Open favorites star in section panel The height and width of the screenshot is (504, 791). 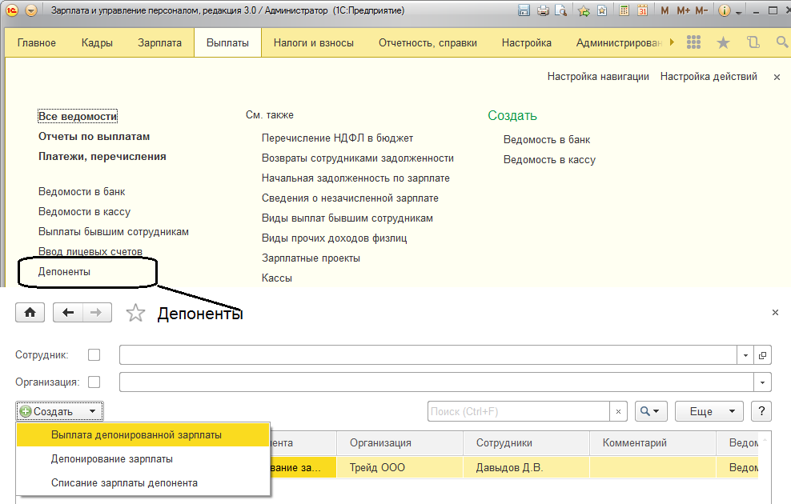tap(723, 42)
